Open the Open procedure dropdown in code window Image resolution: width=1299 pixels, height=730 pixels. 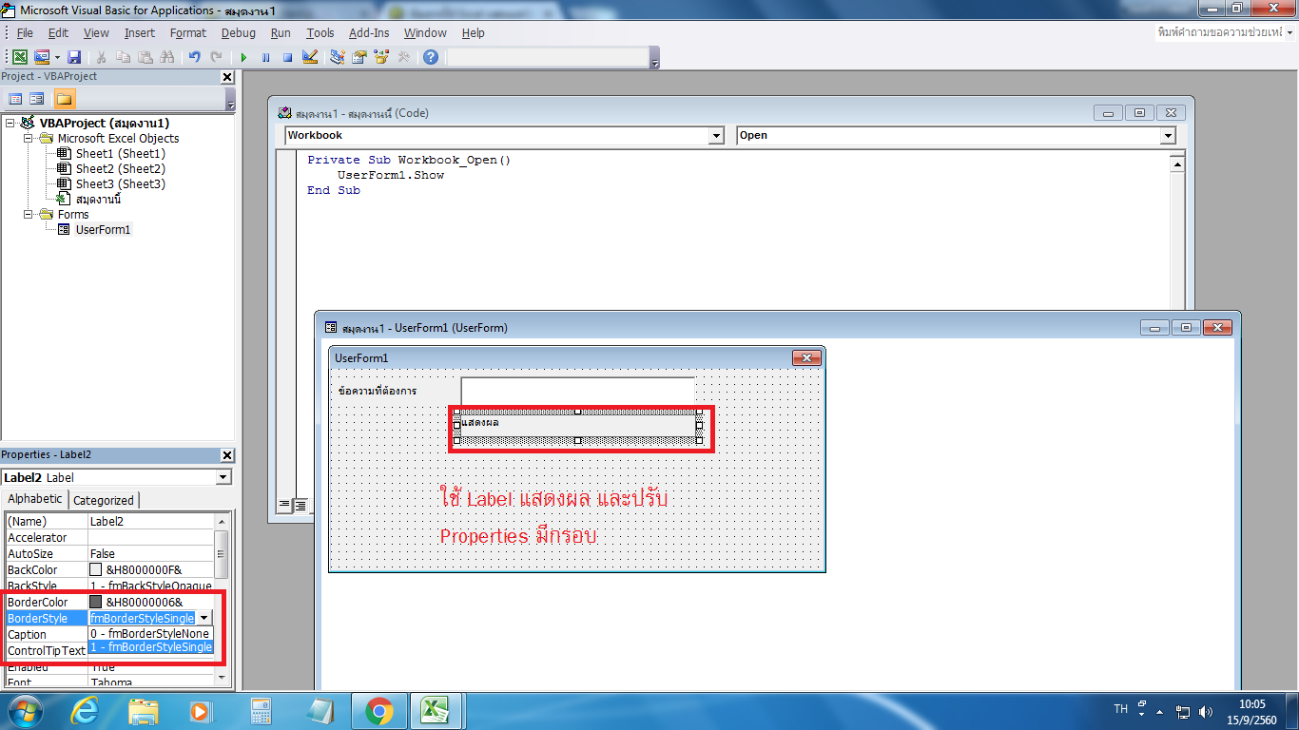1169,136
